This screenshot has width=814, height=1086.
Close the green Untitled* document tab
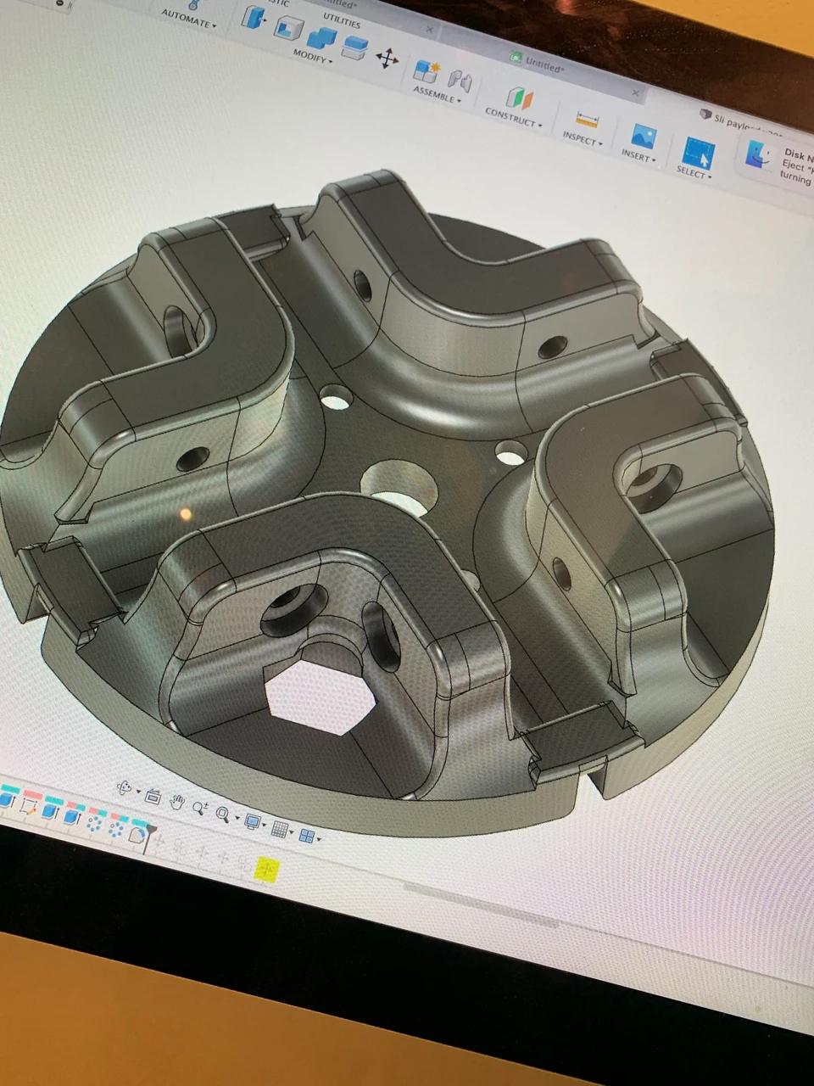click(637, 92)
